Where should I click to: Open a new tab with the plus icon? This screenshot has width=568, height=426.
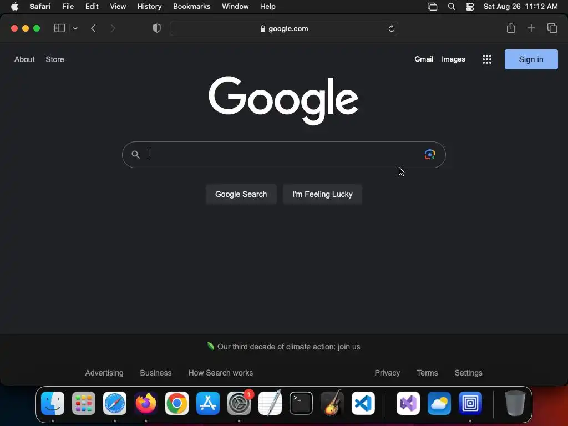coord(531,28)
